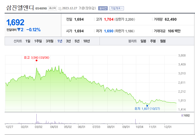Viewport: 195px width, 135px height.
Task: Click the 3,808 y-axis label
Action: coord(182,55)
